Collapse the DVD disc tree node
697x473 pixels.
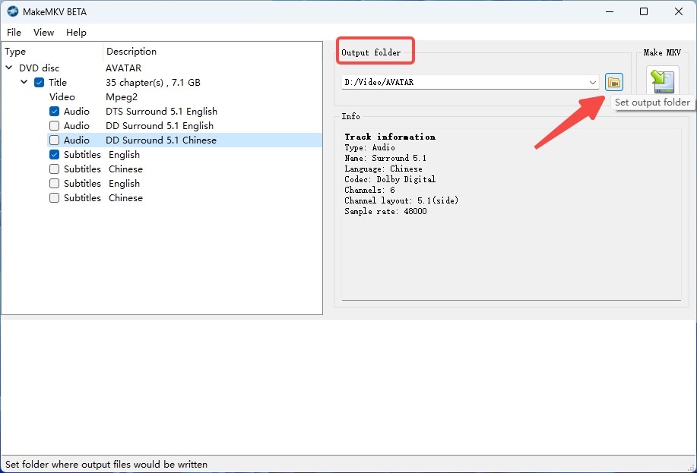point(8,68)
